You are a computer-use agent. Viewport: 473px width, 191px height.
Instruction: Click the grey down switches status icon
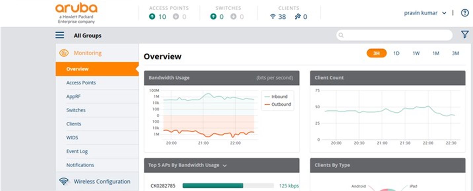(233, 16)
